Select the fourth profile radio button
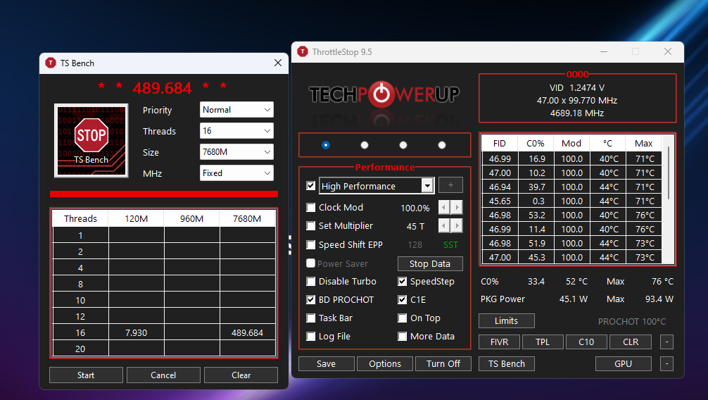 tap(442, 145)
